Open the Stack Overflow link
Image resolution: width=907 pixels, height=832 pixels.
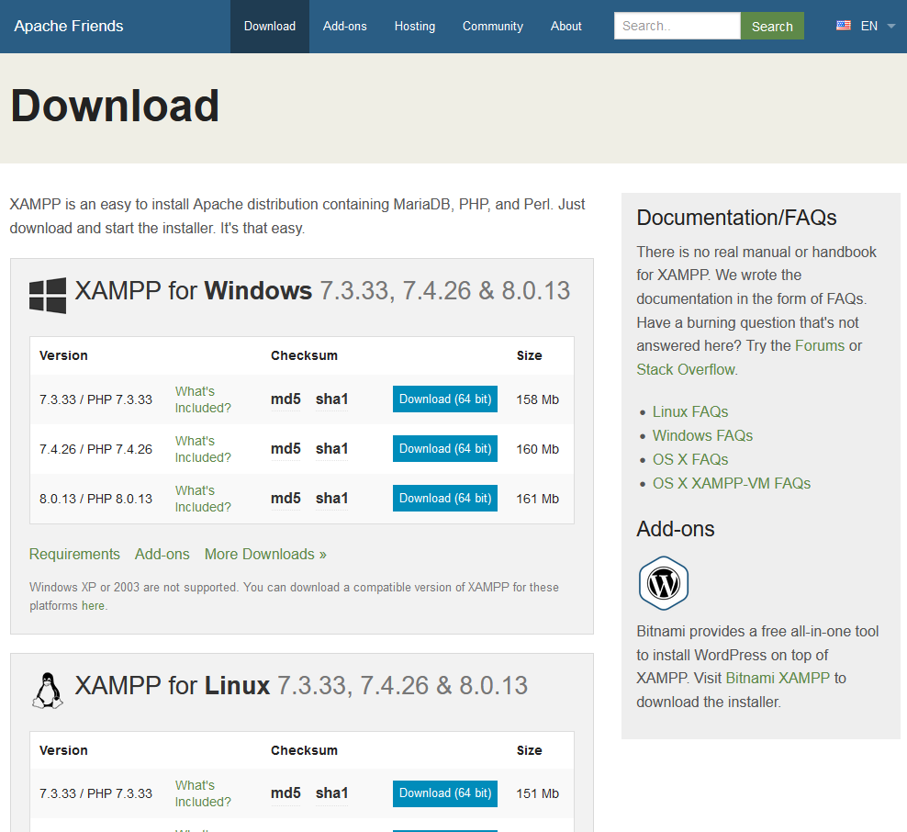point(686,370)
